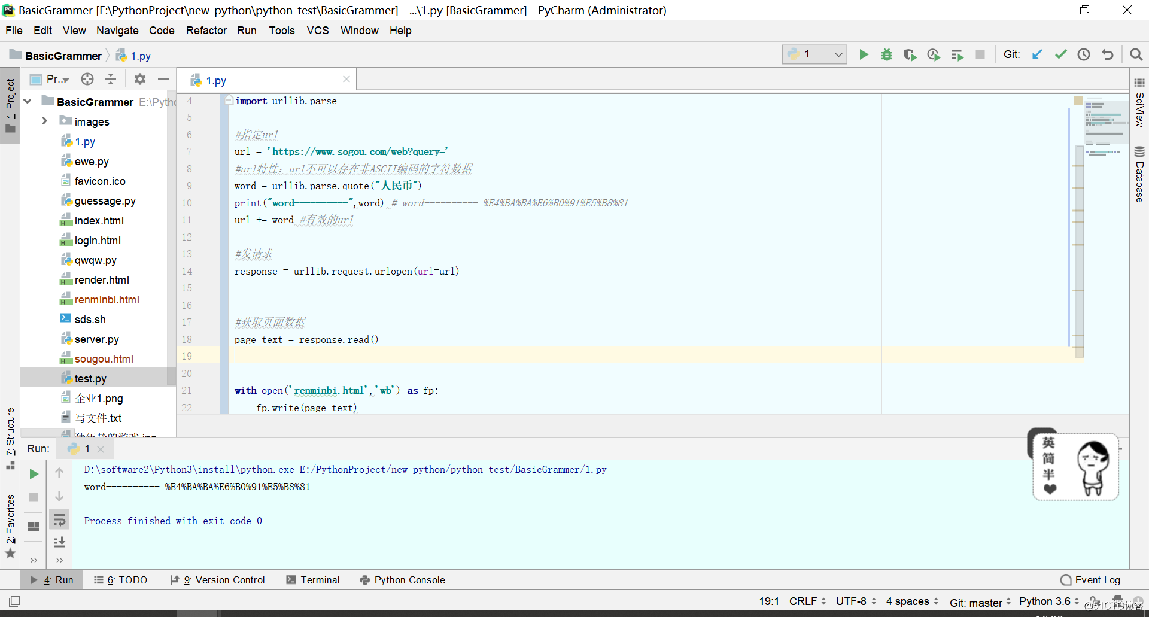Screen dimensions: 1149x617
Task: Open the Git: master branch menu
Action: coord(980,603)
